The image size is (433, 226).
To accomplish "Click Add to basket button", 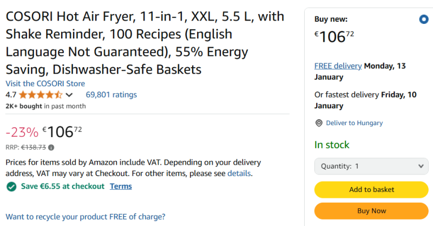I will pos(371,190).
